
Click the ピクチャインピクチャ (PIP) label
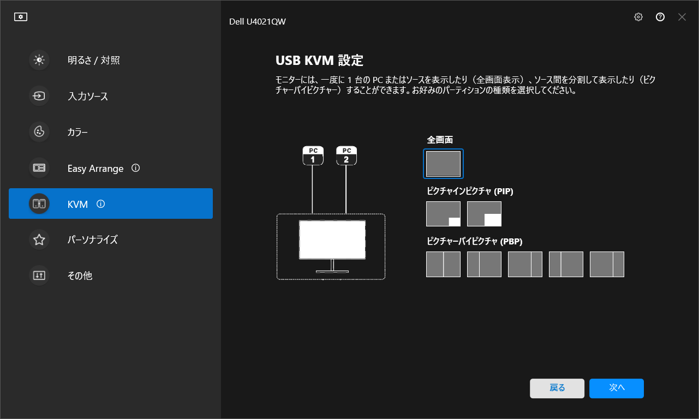[470, 191]
